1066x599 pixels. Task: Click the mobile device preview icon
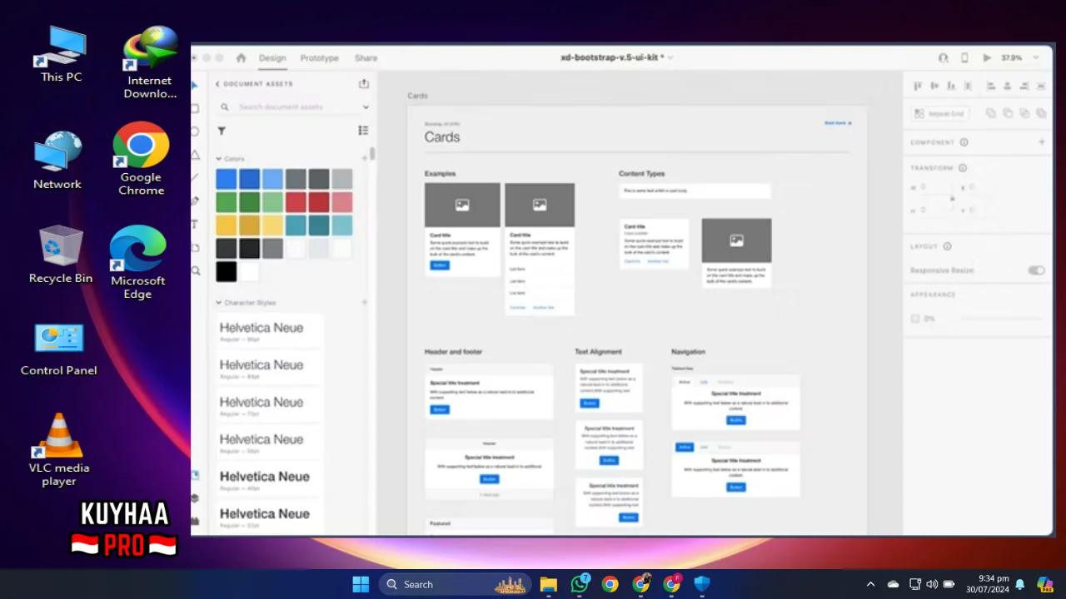coord(964,58)
